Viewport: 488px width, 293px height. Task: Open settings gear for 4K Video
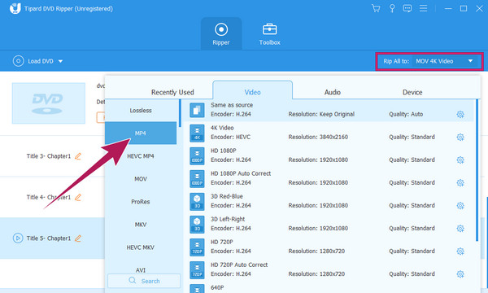coord(460,137)
